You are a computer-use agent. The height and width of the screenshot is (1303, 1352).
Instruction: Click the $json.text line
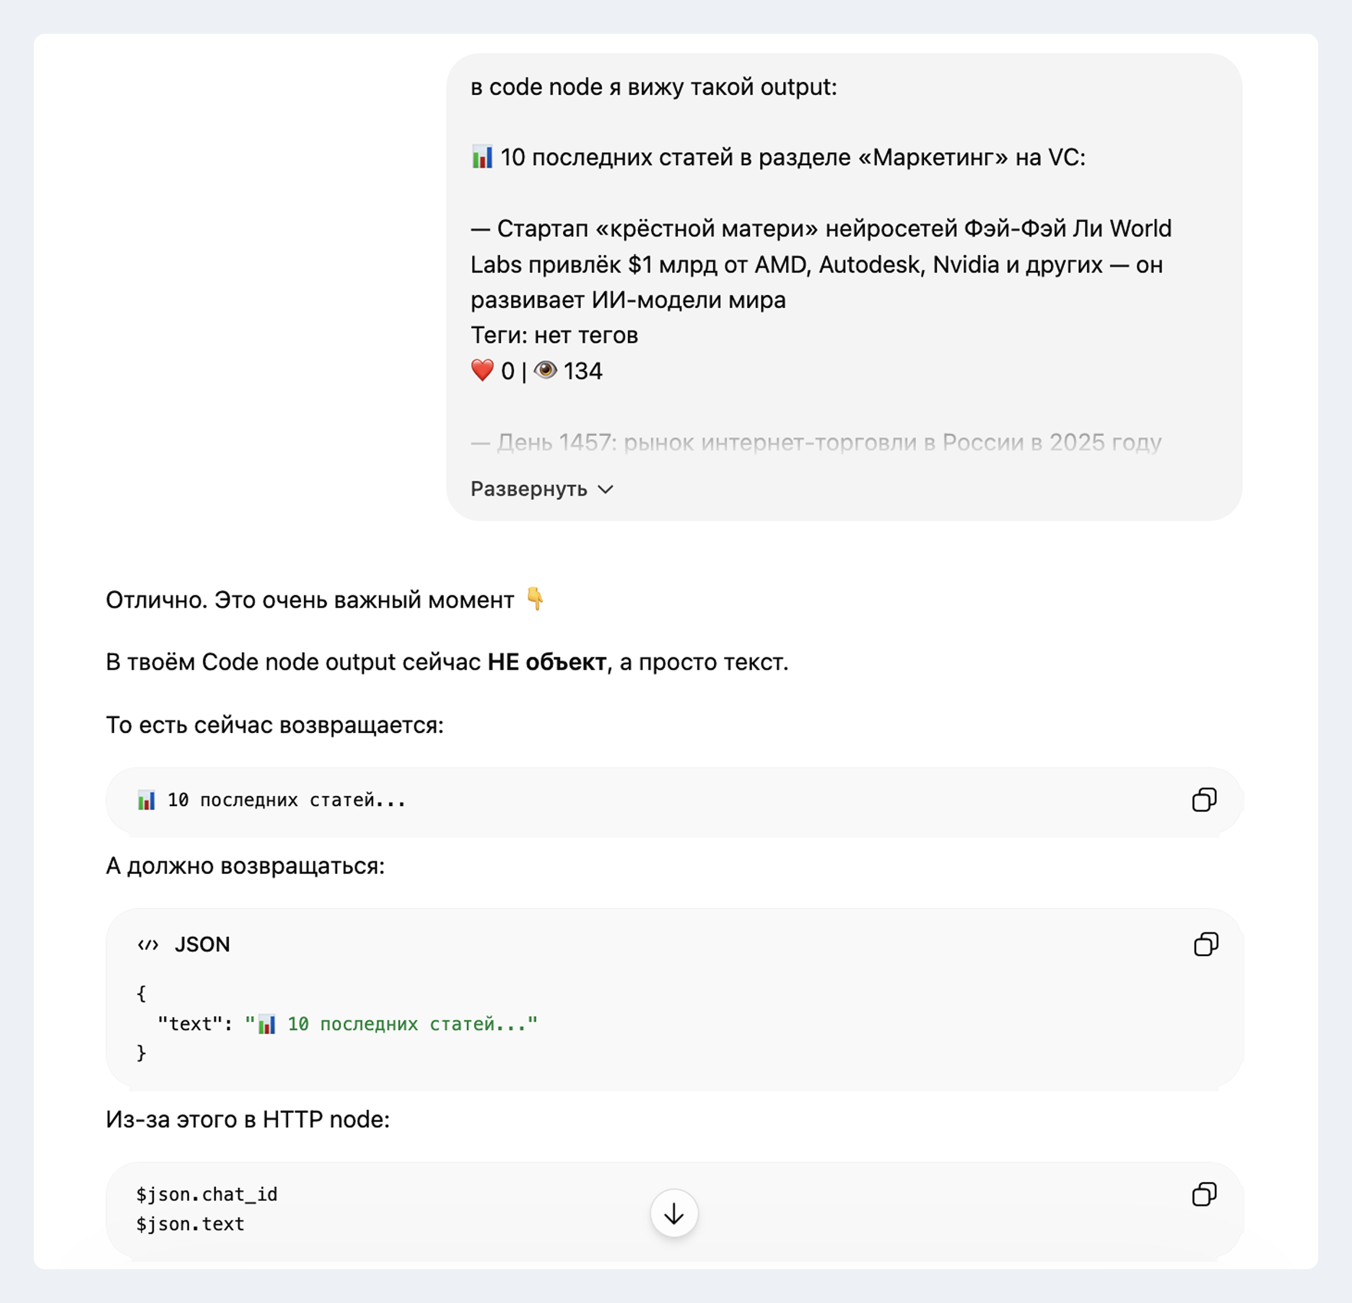[x=190, y=1224]
